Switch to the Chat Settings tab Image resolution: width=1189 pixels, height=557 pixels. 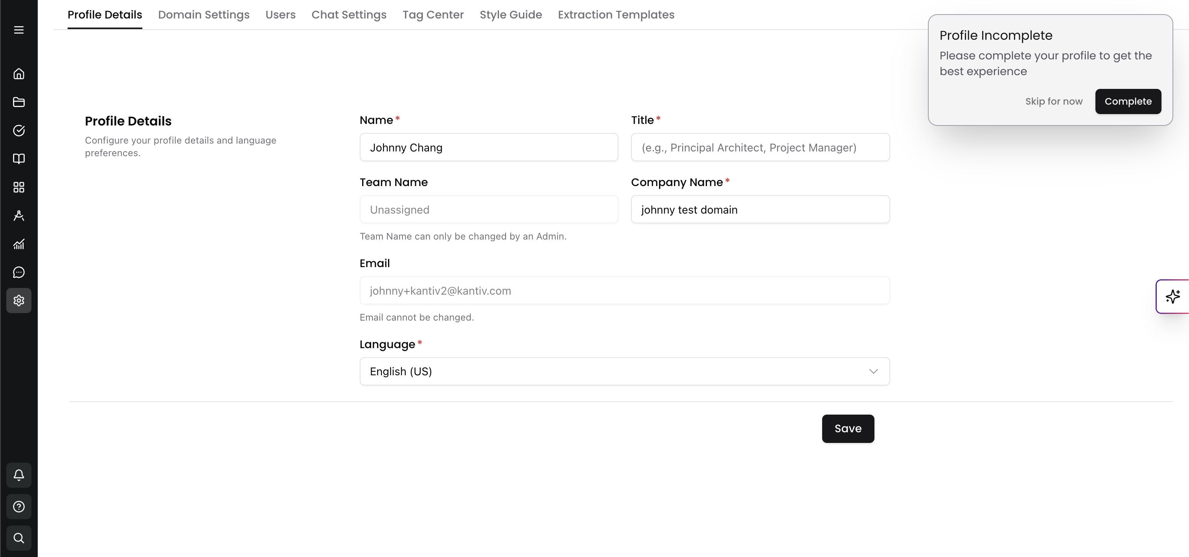349,15
